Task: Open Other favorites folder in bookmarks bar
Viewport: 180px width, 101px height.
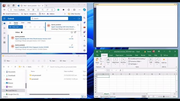Action: click(x=74, y=14)
